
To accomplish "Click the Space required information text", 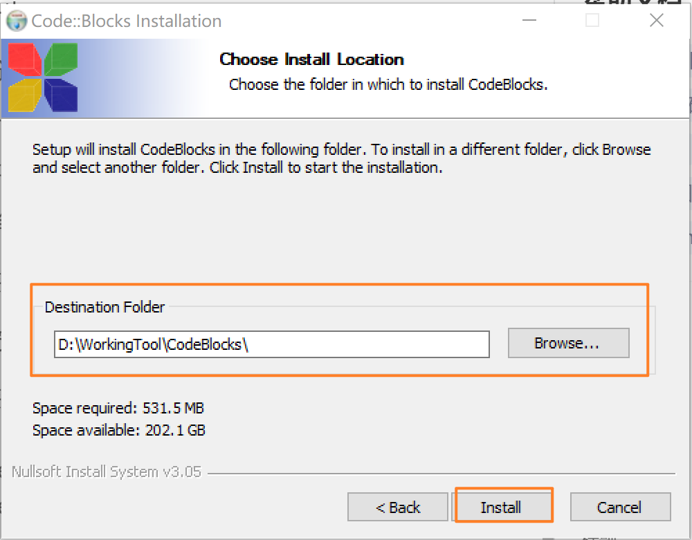I will [118, 408].
